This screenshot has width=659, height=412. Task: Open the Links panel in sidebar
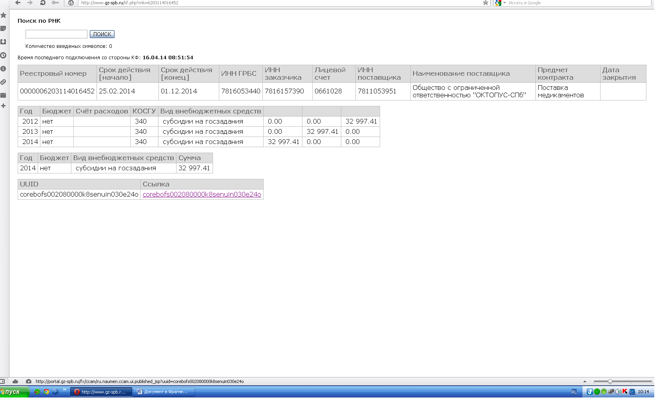coord(4,82)
